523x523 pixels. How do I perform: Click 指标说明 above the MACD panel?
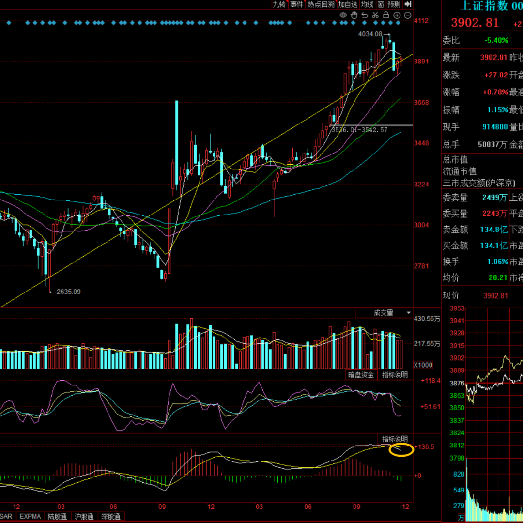(395, 439)
